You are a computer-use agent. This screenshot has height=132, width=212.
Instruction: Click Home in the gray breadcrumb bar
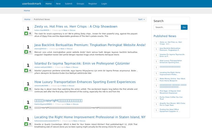27,11
